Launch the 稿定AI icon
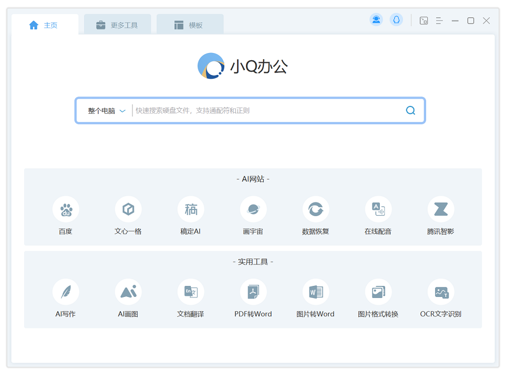 point(191,209)
